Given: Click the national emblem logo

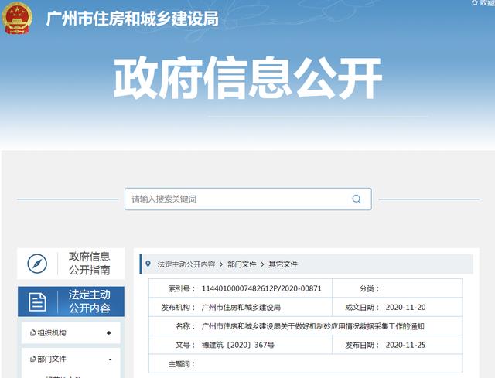Looking at the screenshot, I should click(x=17, y=18).
